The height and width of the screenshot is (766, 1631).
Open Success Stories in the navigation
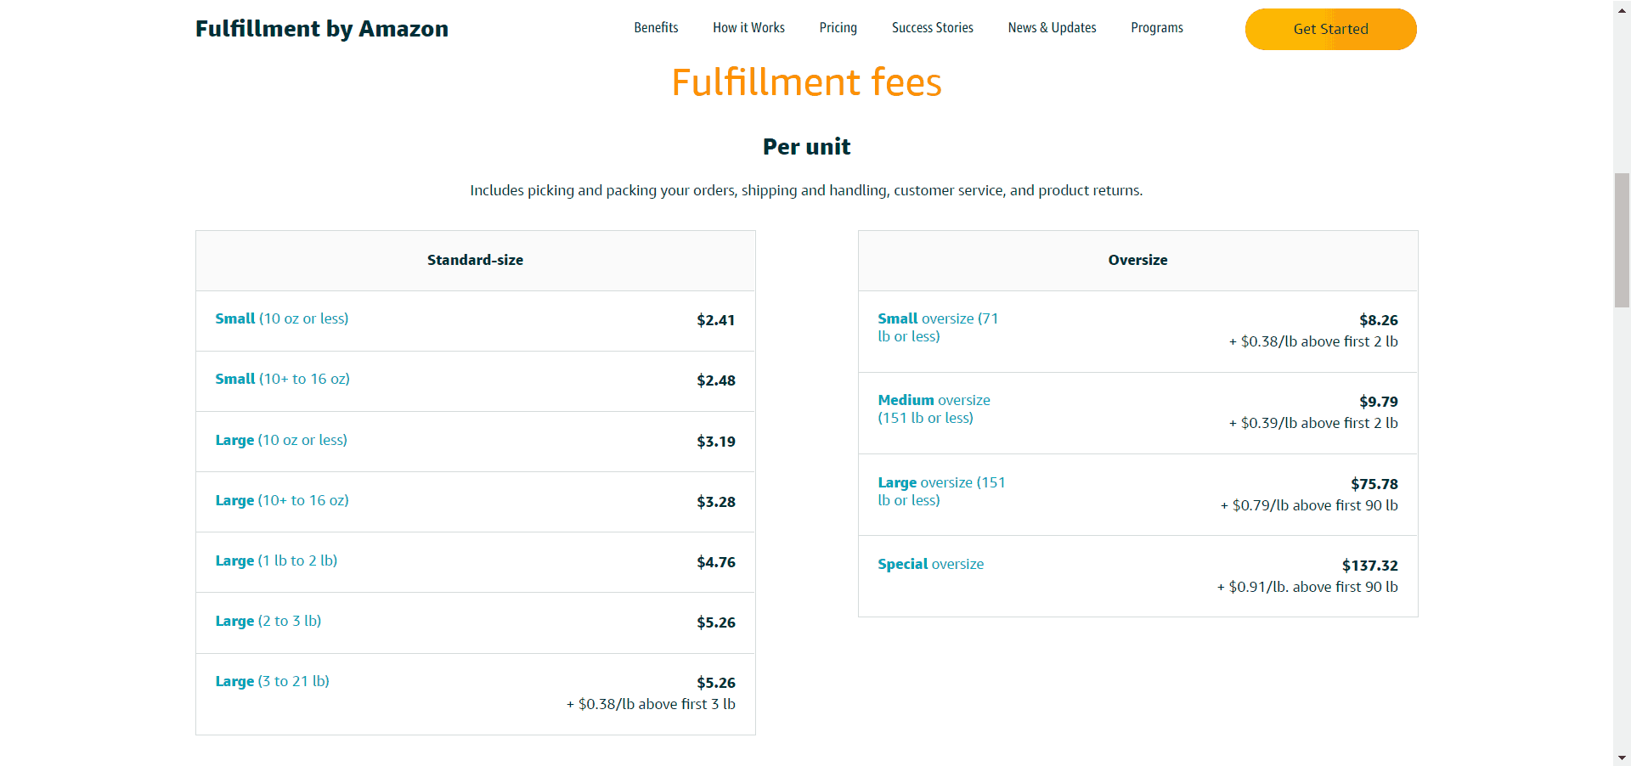932,28
